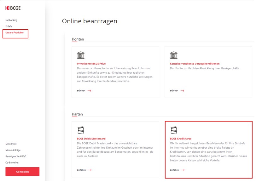
Task: Click the Konten section heading
Action: pyautogui.click(x=78, y=39)
